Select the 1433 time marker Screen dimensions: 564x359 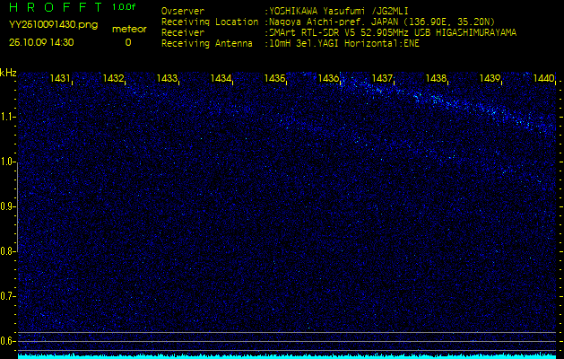[x=167, y=79]
